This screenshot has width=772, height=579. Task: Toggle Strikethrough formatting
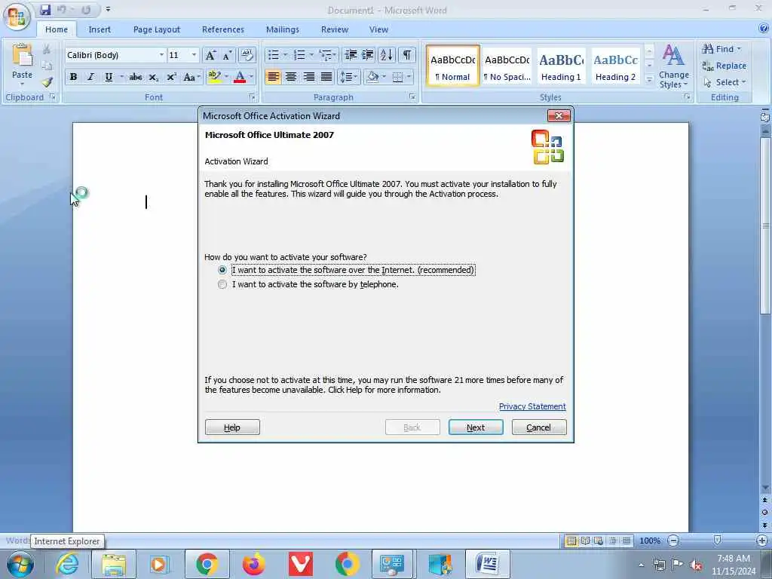[x=136, y=77]
